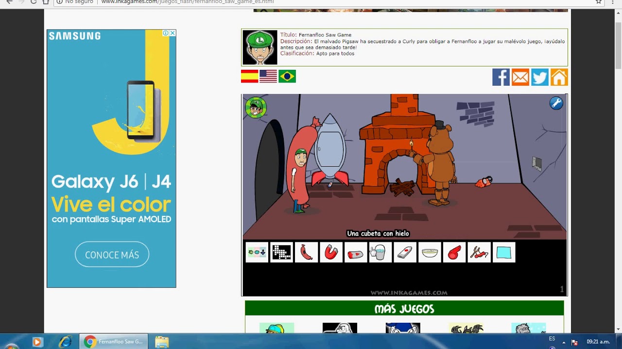Image resolution: width=622 pixels, height=349 pixels.
Task: Go to the site home icon
Action: [559, 77]
